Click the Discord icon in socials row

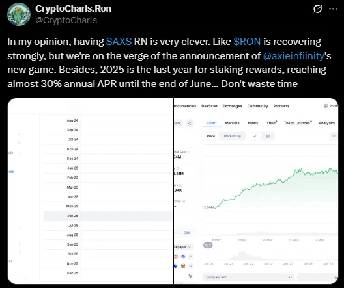point(183,257)
